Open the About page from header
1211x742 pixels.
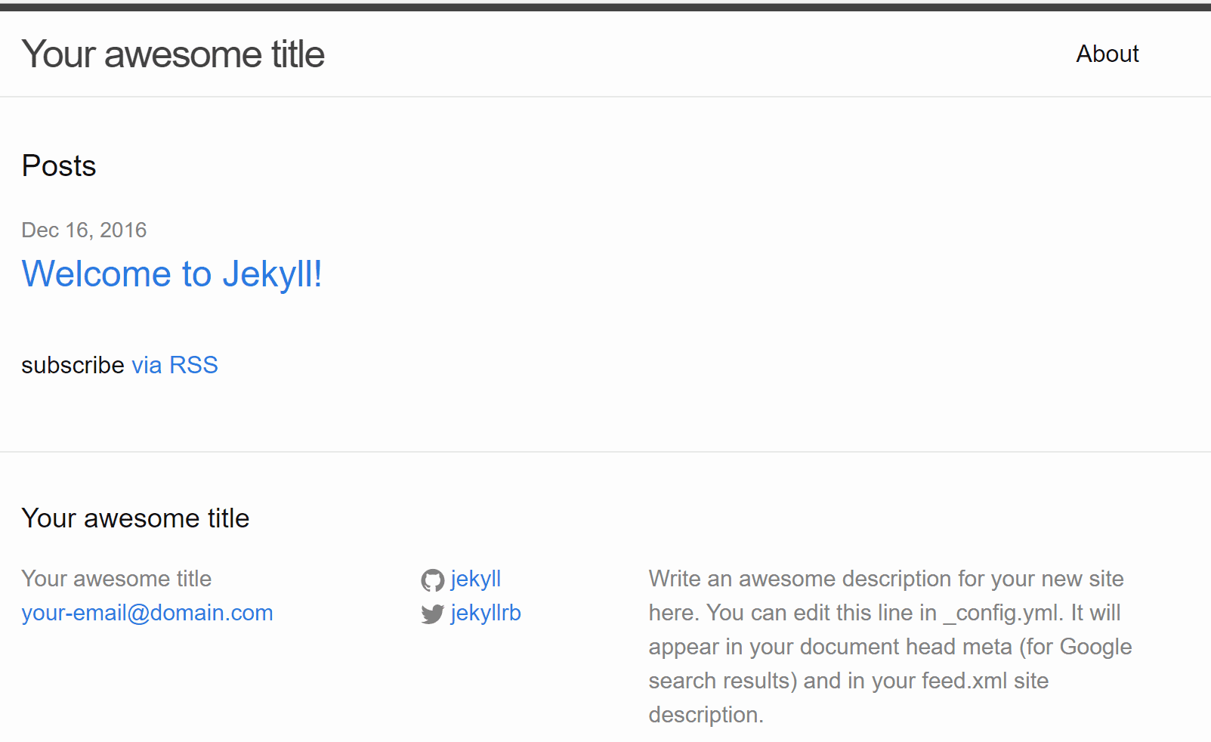pyautogui.click(x=1107, y=54)
